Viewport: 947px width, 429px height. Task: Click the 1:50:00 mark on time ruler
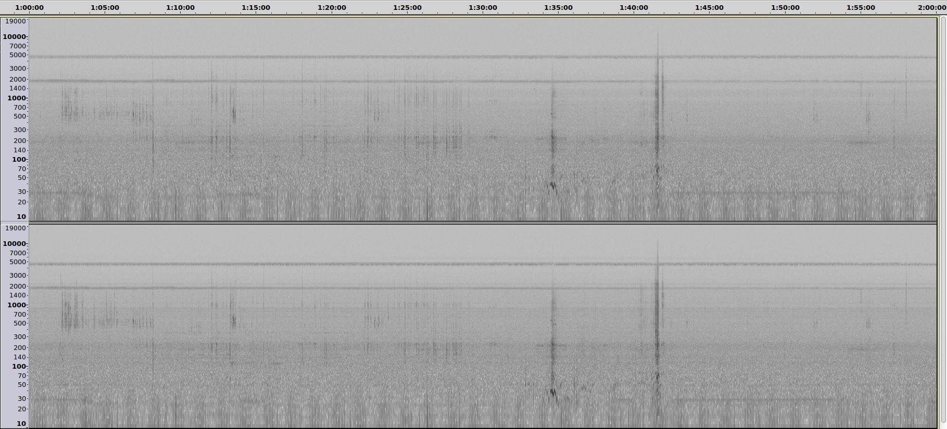[x=785, y=8]
